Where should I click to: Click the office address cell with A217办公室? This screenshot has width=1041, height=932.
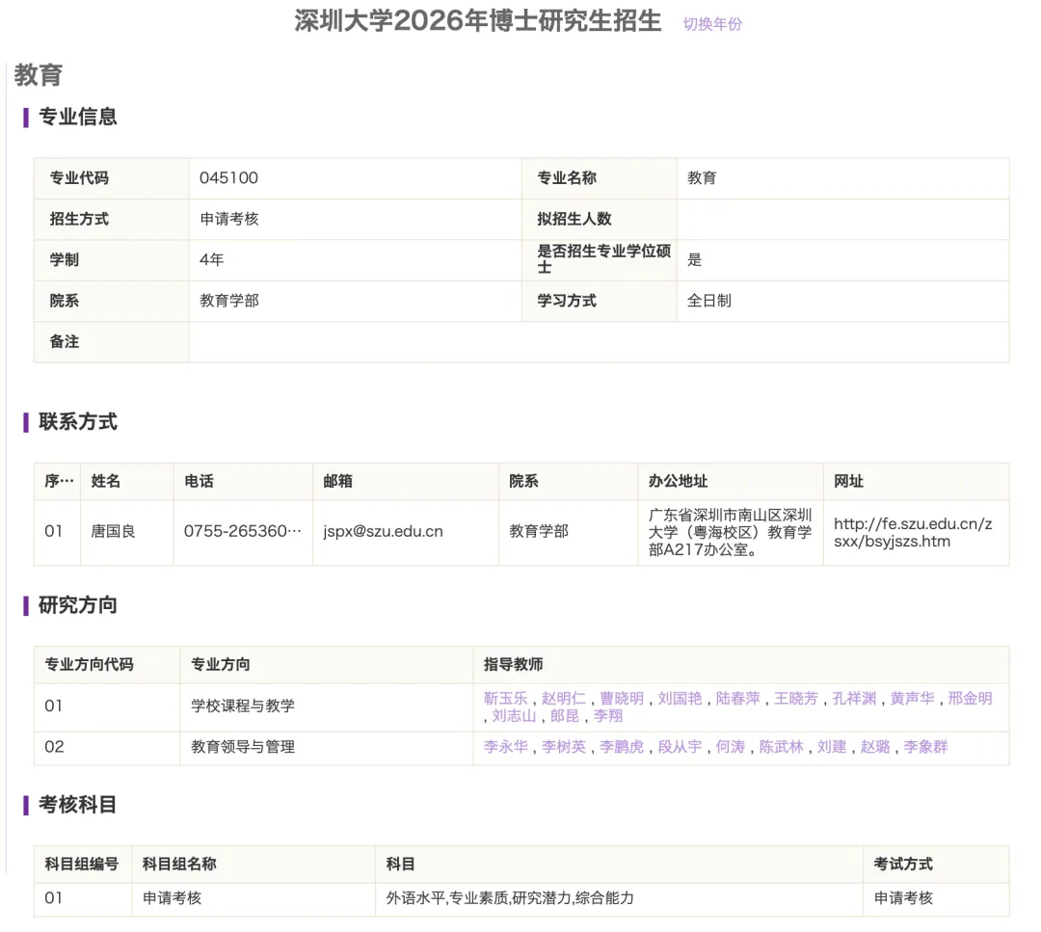(731, 532)
